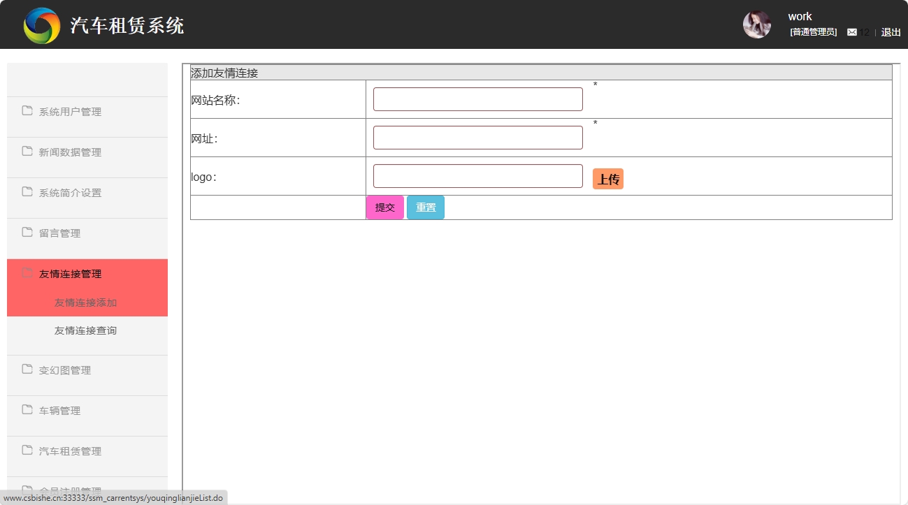Click the 网址: field label
908x505 pixels.
pyautogui.click(x=205, y=138)
